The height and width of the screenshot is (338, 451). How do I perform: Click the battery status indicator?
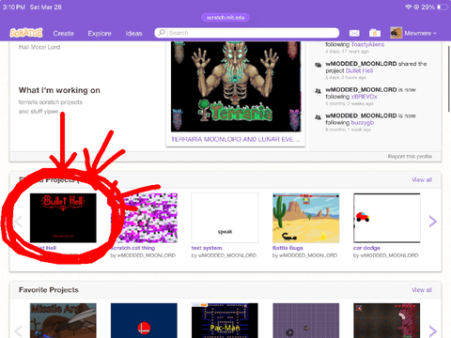(x=443, y=7)
